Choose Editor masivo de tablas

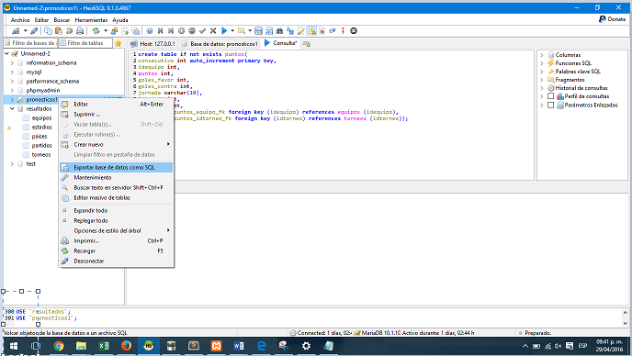coord(116,198)
